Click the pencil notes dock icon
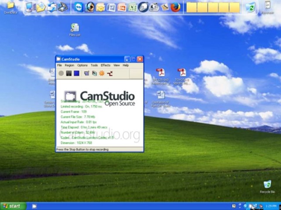 tap(165, 8)
